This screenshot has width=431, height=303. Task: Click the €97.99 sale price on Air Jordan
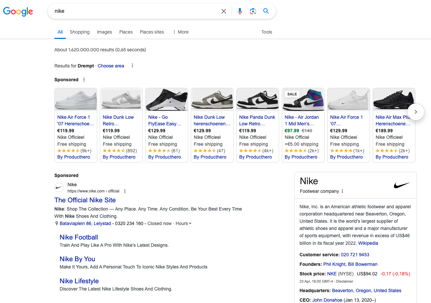pyautogui.click(x=292, y=131)
